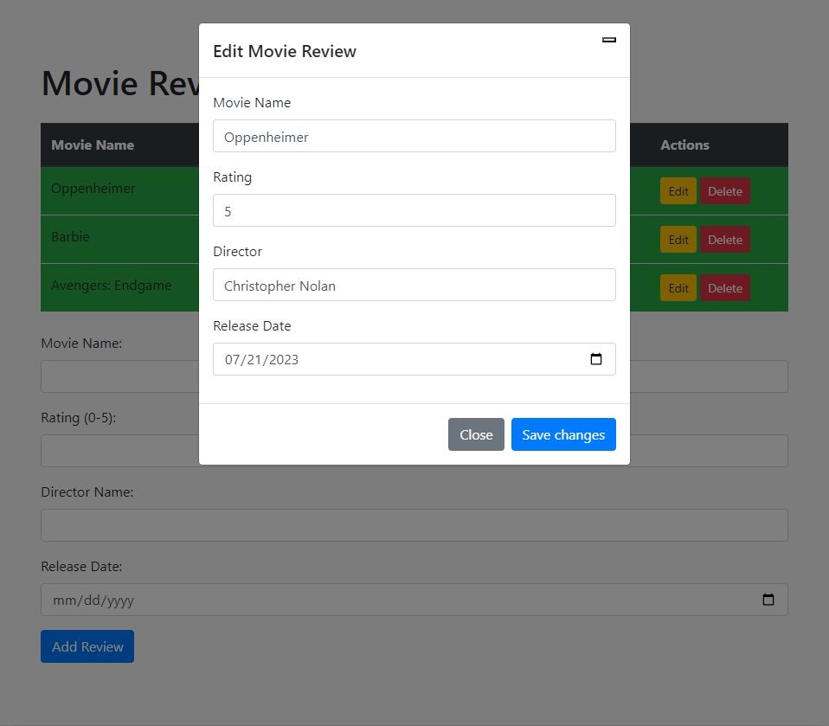Select the Movie Name field showing Oppenheimer

coord(414,136)
